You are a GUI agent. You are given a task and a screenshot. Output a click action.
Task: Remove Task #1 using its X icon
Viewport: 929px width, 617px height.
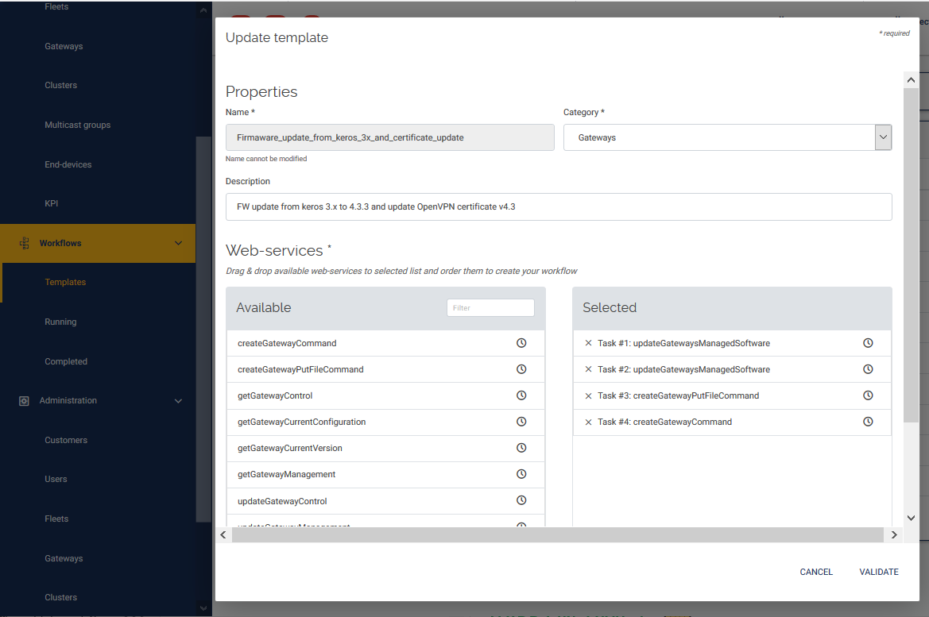point(588,343)
